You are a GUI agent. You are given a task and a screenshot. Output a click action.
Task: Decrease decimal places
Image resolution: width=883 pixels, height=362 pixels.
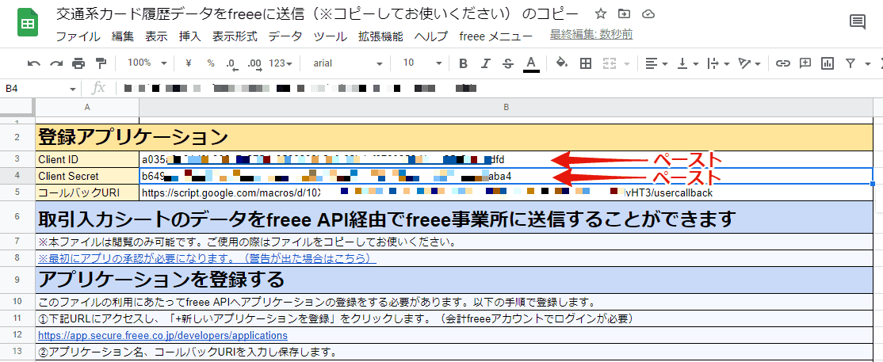[232, 63]
